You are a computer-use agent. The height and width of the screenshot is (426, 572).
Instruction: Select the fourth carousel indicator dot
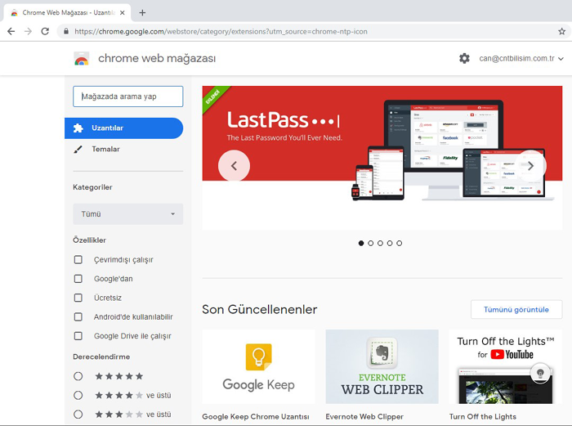pyautogui.click(x=390, y=243)
